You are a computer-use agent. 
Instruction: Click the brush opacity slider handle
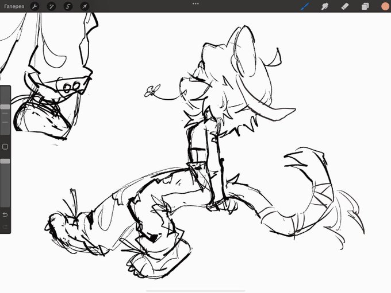(5, 161)
